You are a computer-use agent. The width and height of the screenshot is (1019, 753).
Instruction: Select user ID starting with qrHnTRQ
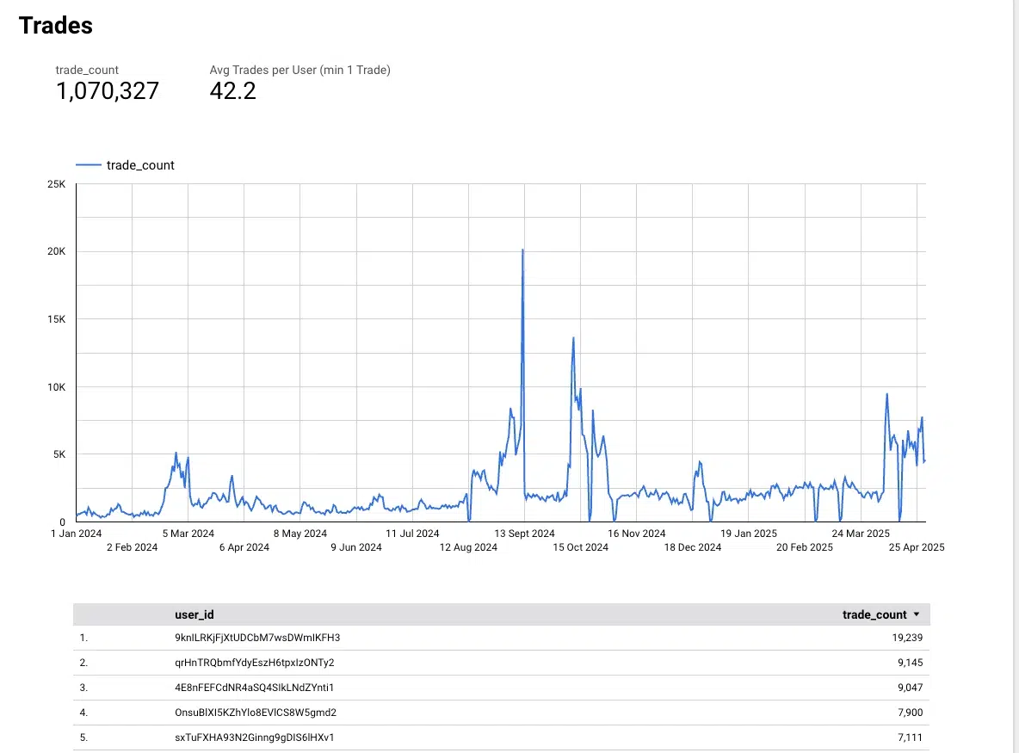click(x=253, y=663)
